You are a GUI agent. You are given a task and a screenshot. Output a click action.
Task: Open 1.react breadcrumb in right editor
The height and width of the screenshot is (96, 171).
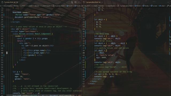pyautogui.click(x=94, y=6)
